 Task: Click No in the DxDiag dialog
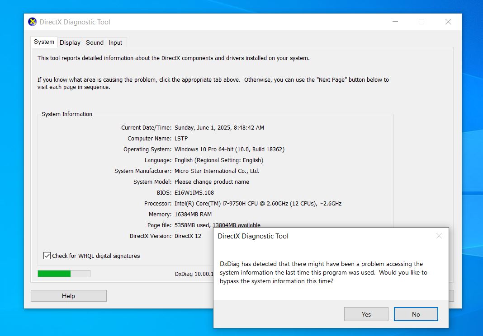point(416,314)
